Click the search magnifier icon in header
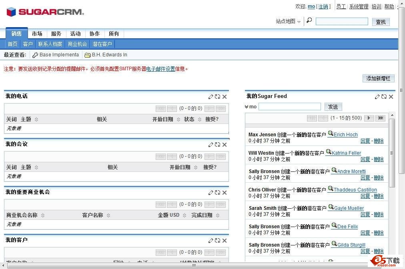The width and height of the screenshot is (405, 269). click(309, 21)
